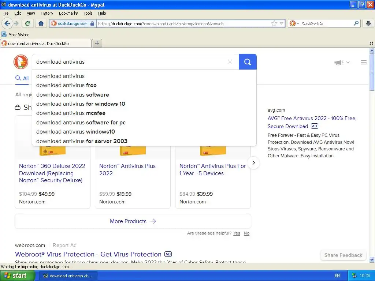The height and width of the screenshot is (281, 375).
Task: Click the avg.com domain text
Action: point(276,110)
